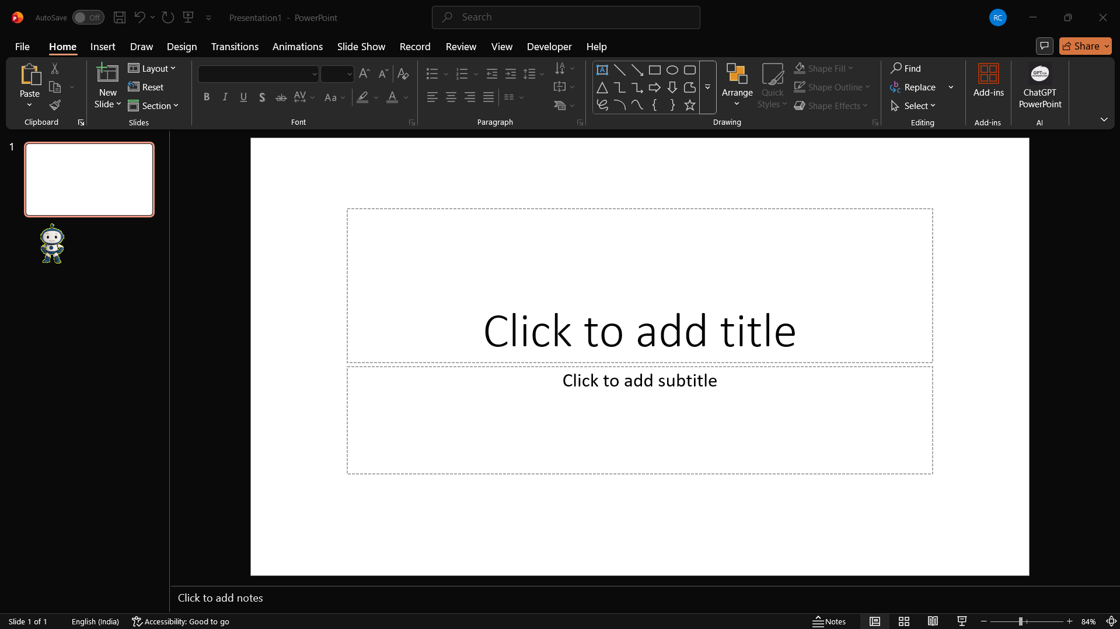Open the Transitions tab
This screenshot has height=629, width=1120.
click(x=235, y=47)
